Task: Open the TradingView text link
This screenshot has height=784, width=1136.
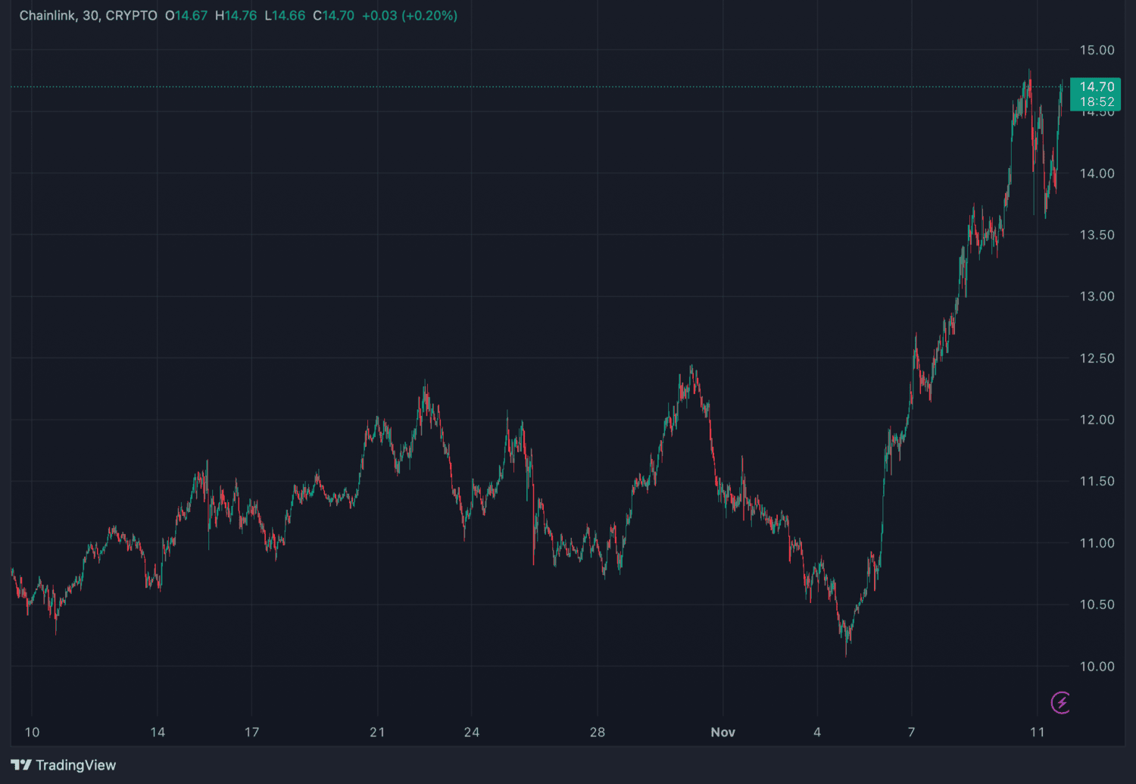Action: tap(76, 765)
